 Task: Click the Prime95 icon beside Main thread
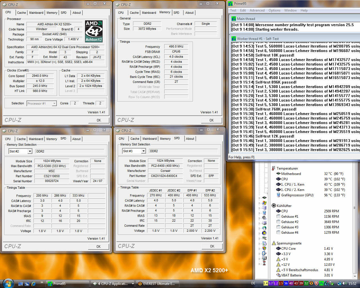tap(233, 19)
